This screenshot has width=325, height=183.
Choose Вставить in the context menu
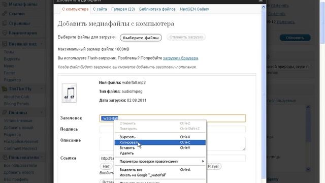coord(160,148)
